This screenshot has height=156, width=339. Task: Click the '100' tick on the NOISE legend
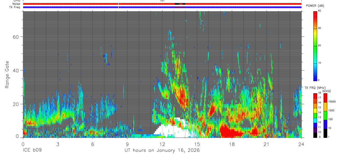(x=331, y=119)
